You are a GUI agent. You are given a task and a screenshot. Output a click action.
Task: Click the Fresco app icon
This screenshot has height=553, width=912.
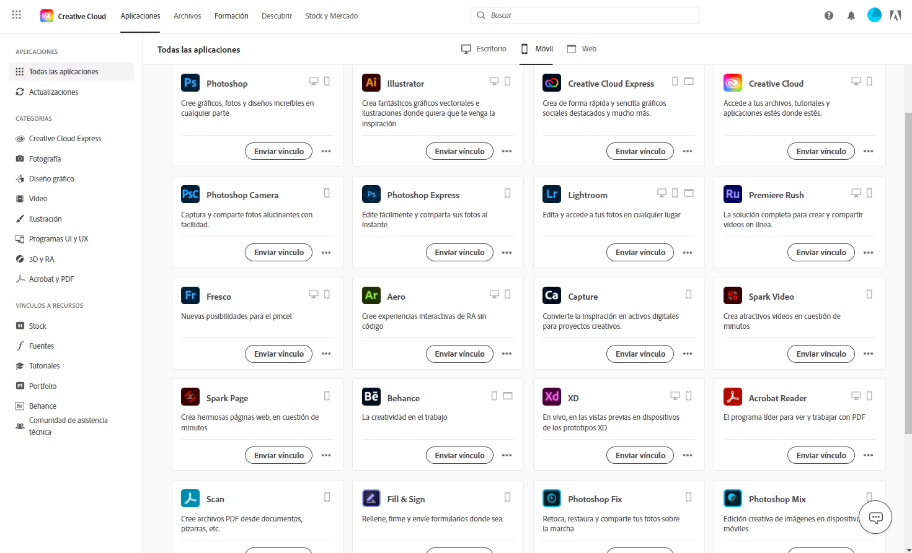tap(190, 295)
